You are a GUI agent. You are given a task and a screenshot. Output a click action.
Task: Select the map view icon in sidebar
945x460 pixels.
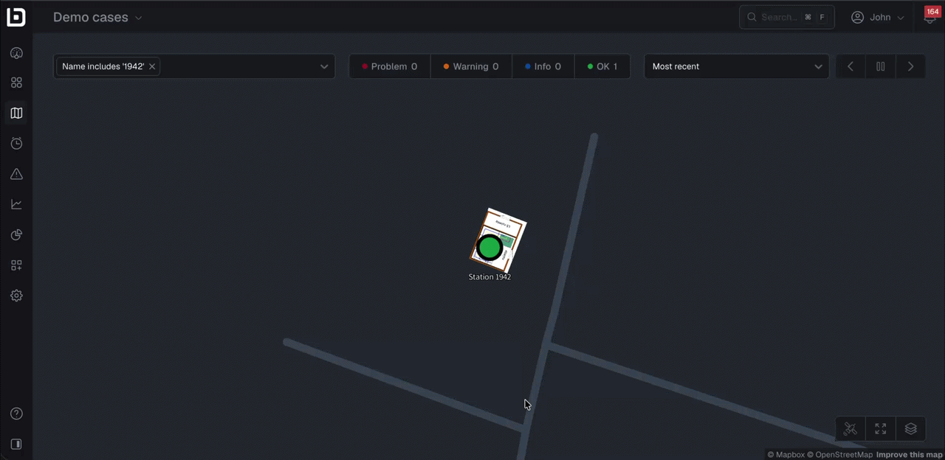(x=16, y=113)
